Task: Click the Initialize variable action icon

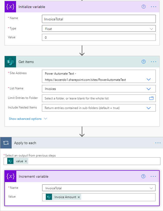Action: [10, 6]
